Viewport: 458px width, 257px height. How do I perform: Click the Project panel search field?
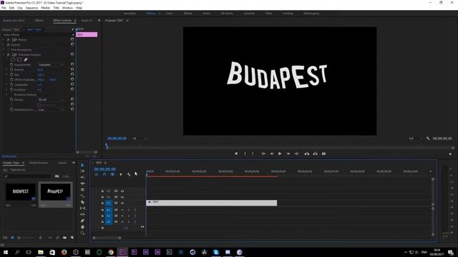click(28, 176)
